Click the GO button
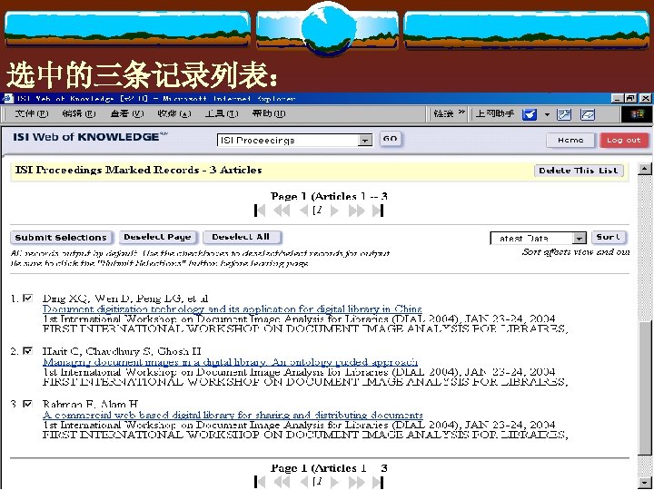 pyautogui.click(x=391, y=139)
